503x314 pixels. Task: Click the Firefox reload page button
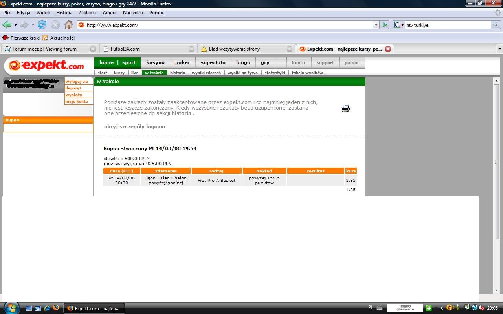click(42, 25)
